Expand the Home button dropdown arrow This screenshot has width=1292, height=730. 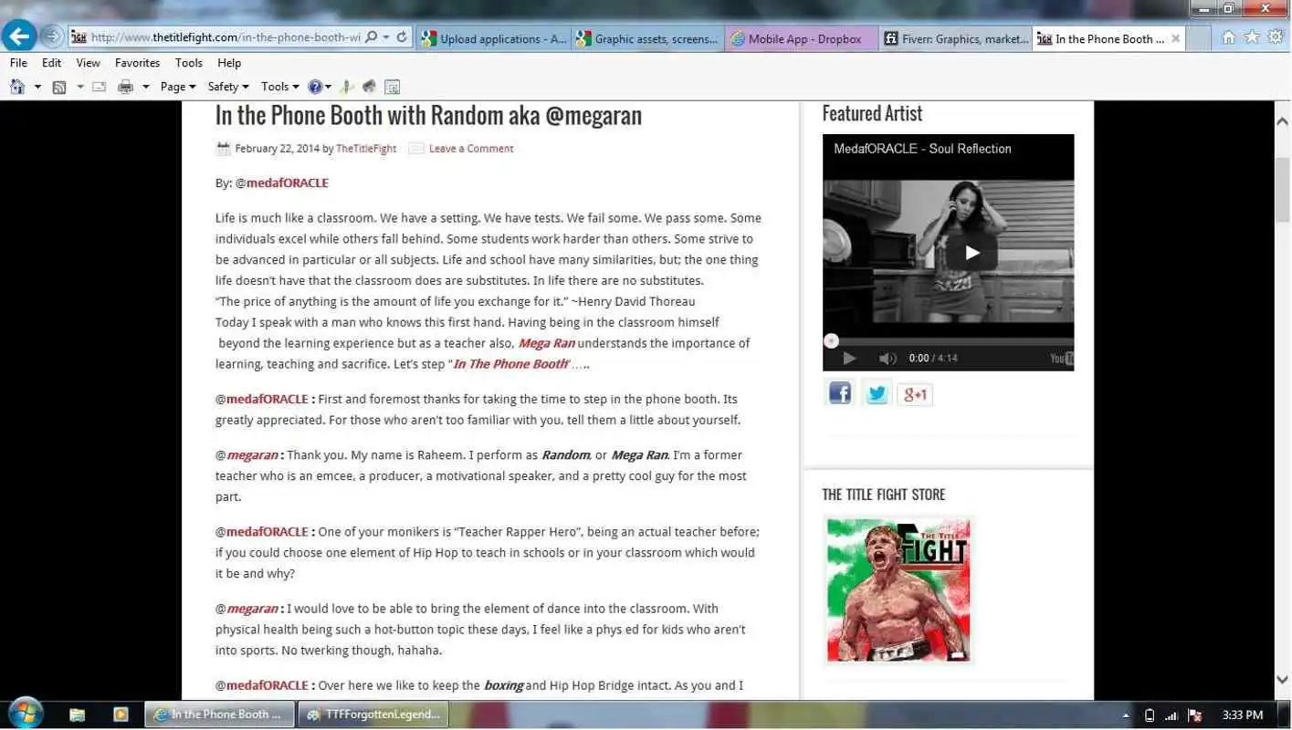click(37, 87)
